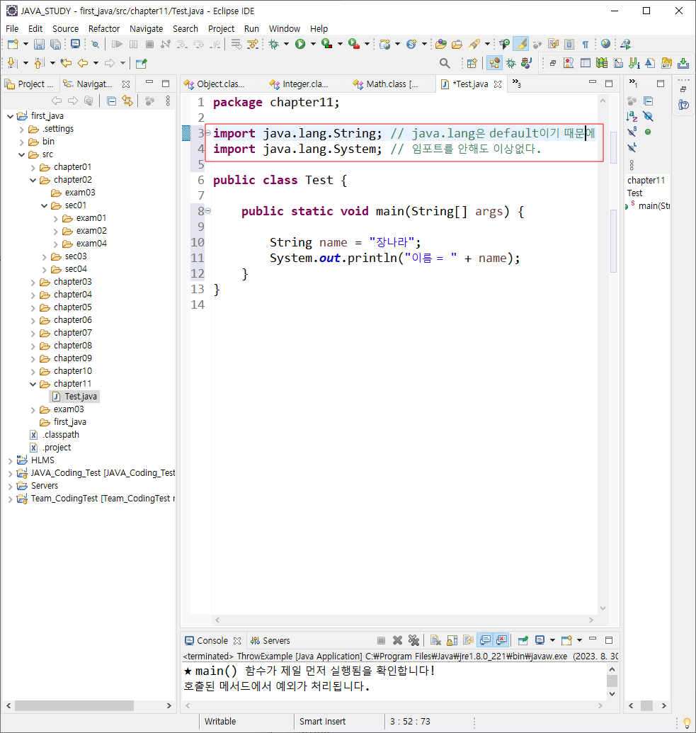Expand the chapter03 folder

click(x=33, y=283)
